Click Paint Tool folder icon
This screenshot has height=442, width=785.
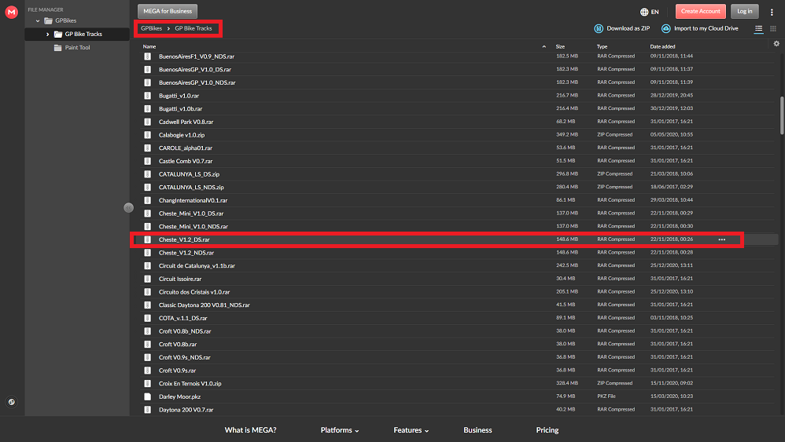[x=58, y=47]
